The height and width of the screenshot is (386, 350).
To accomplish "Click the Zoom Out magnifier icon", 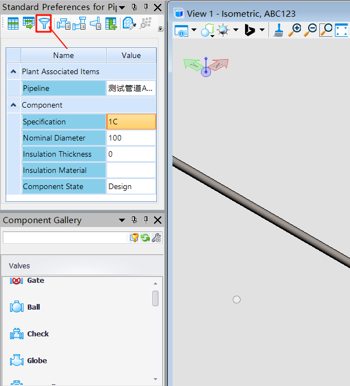I will [311, 30].
